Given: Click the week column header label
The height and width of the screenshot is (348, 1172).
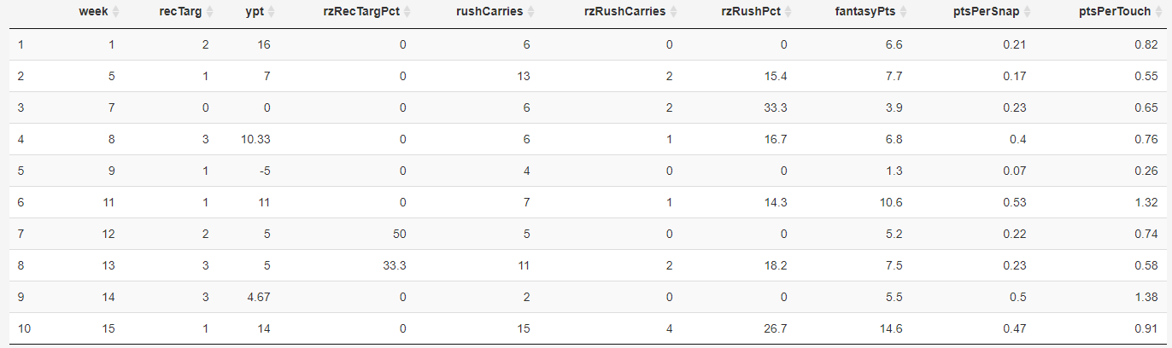Looking at the screenshot, I should tap(93, 13).
